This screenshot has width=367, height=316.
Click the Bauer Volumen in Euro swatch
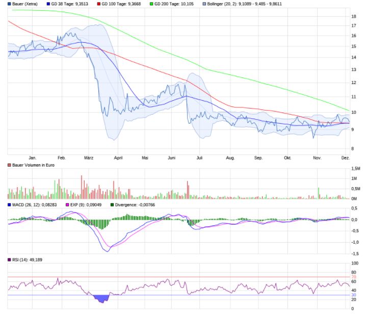(9, 165)
